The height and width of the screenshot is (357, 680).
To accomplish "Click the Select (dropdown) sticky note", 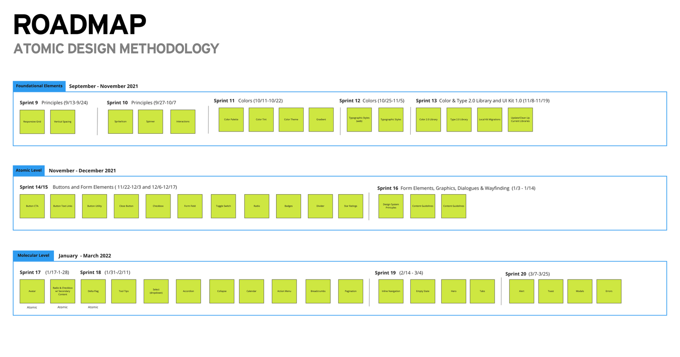I will coord(156,291).
